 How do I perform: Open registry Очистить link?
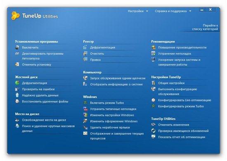[97, 54]
